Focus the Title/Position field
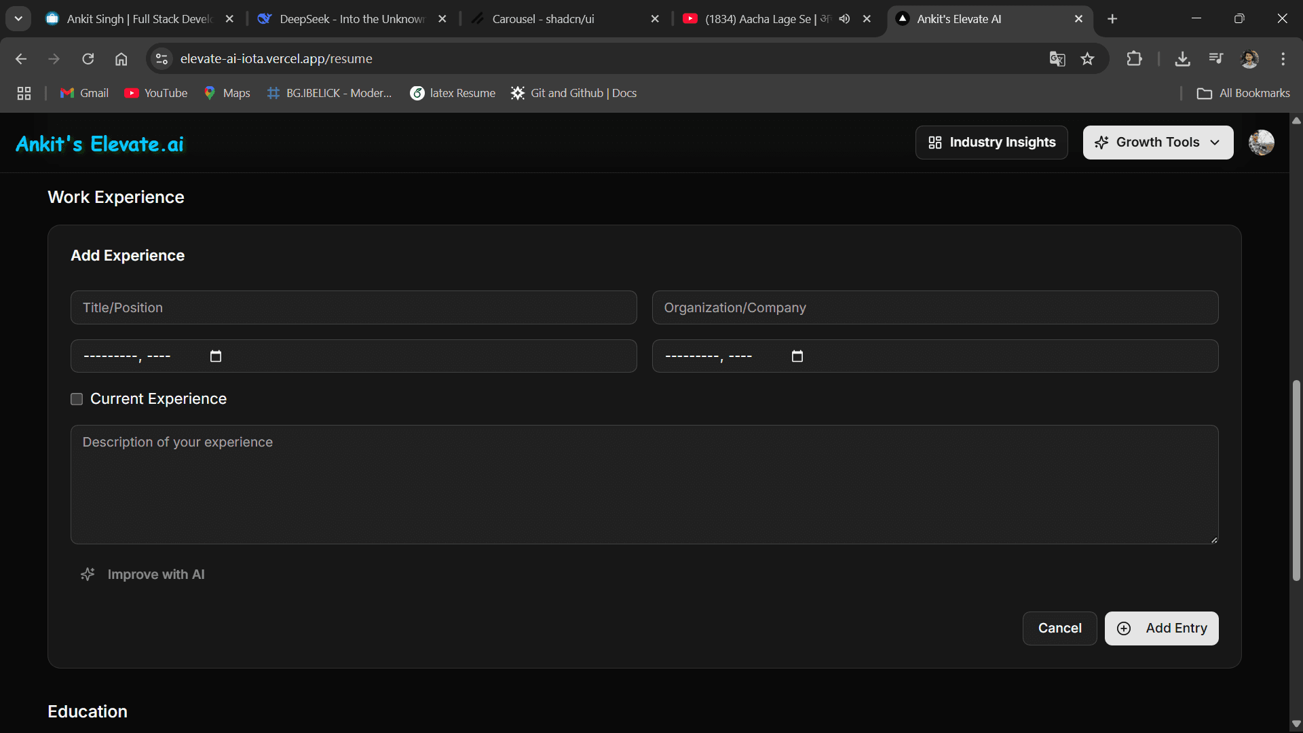The height and width of the screenshot is (733, 1303). tap(354, 307)
